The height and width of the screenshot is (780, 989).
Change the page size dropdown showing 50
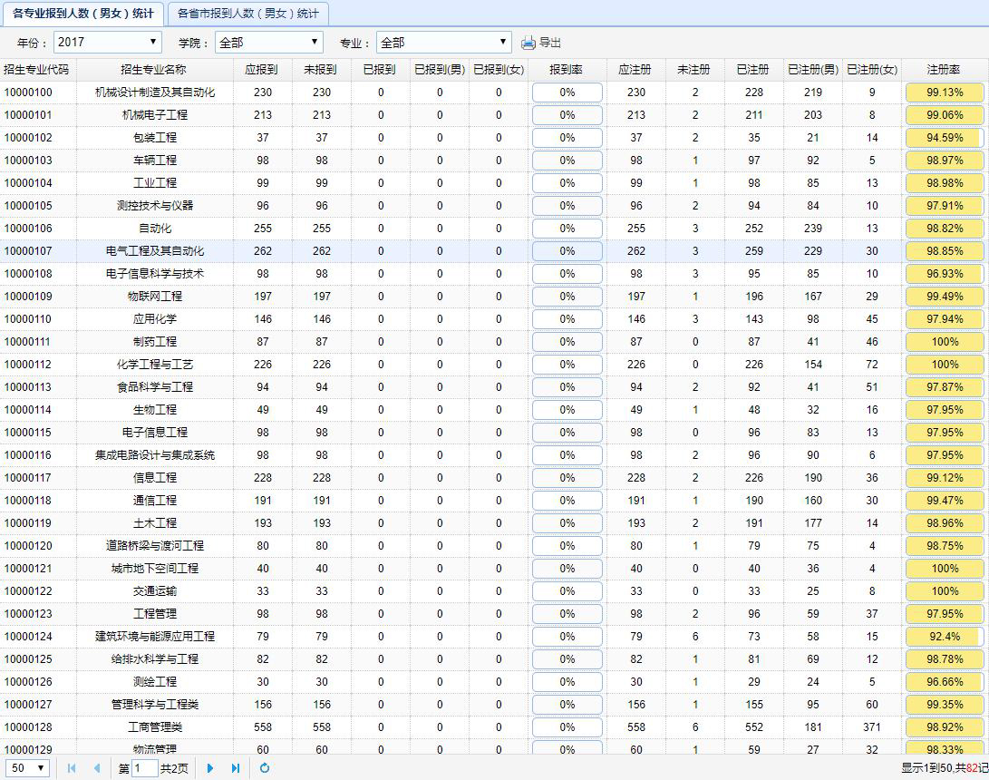[x=28, y=768]
